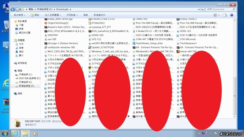
Task: Open 最近的位置 in the navigation pane
Action: pos(23,33)
